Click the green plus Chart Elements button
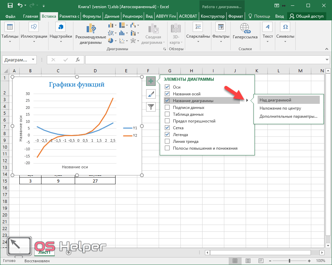Viewport: 332px width, 265px height. [x=151, y=81]
